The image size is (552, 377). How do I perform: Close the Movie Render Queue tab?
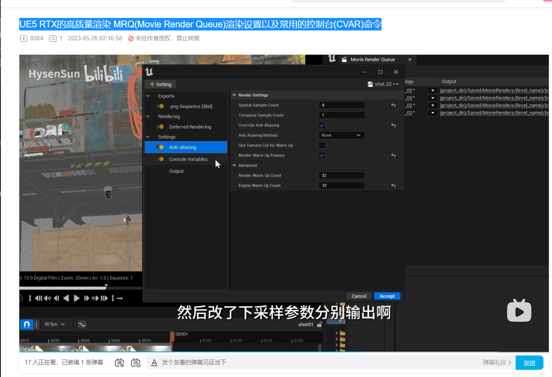[410, 59]
